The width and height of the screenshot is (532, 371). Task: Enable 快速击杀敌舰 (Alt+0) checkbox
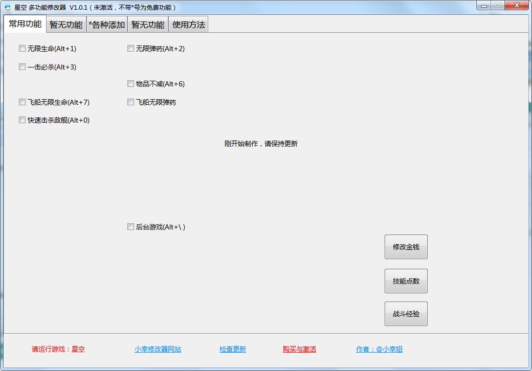(x=22, y=120)
